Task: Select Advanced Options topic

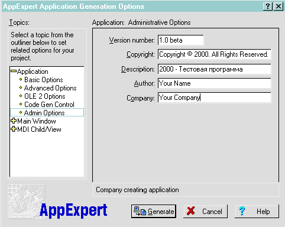Action: click(x=50, y=88)
